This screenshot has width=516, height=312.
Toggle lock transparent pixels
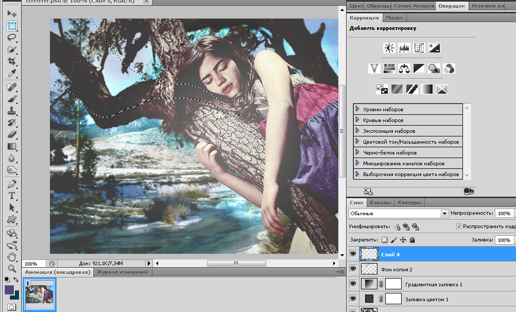[x=384, y=240]
